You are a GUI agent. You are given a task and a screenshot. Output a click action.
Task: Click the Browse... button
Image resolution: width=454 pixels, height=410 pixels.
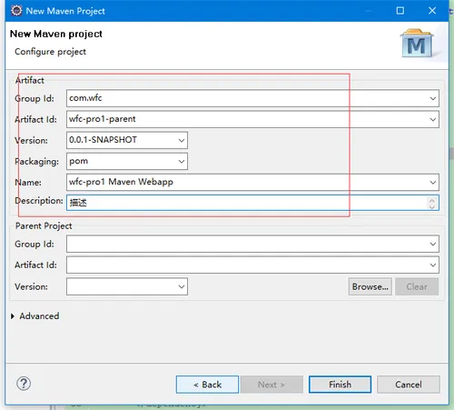[370, 286]
